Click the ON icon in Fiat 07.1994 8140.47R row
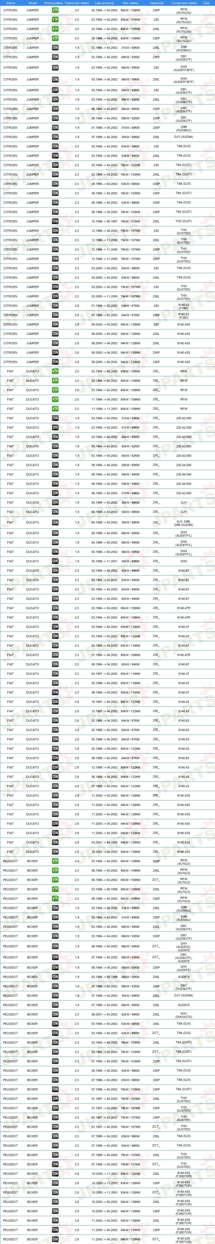The width and height of the screenshot is (215, 1244). pos(55,655)
